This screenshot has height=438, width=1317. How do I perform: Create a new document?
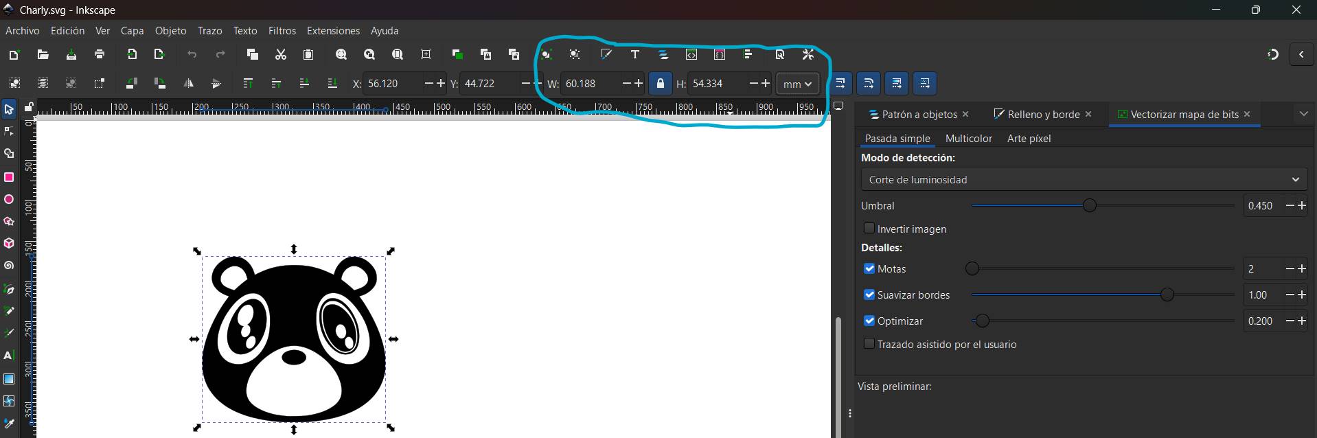14,55
